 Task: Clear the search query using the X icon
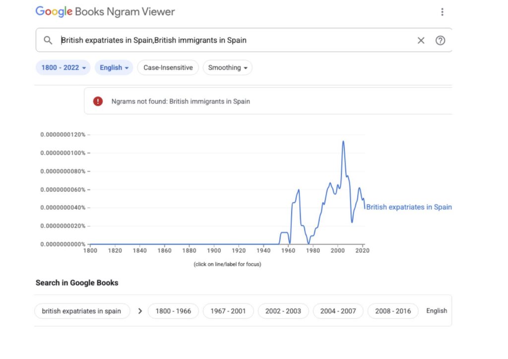point(421,40)
